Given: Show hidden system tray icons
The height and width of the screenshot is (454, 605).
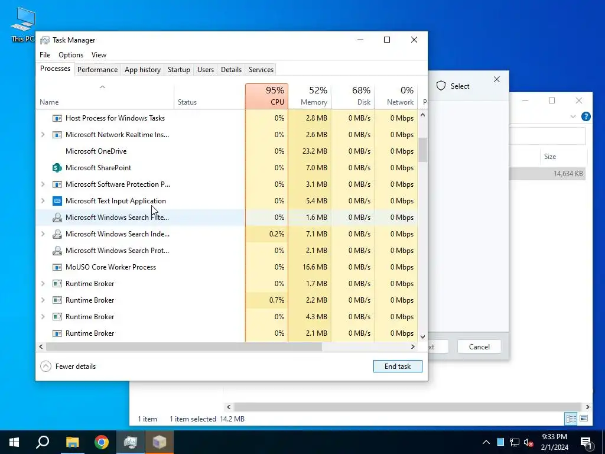Looking at the screenshot, I should tap(486, 442).
